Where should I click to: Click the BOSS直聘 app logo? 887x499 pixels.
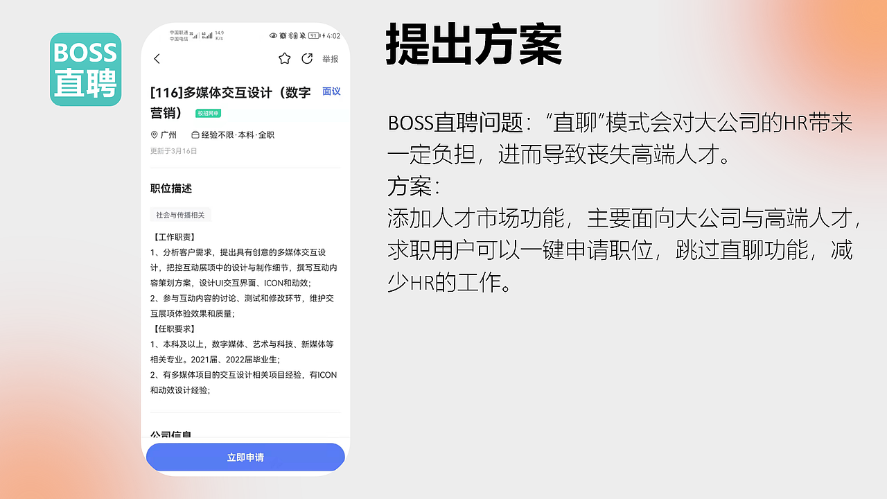pyautogui.click(x=86, y=69)
